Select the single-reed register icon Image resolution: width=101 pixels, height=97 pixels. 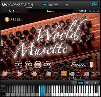[x=19, y=64]
